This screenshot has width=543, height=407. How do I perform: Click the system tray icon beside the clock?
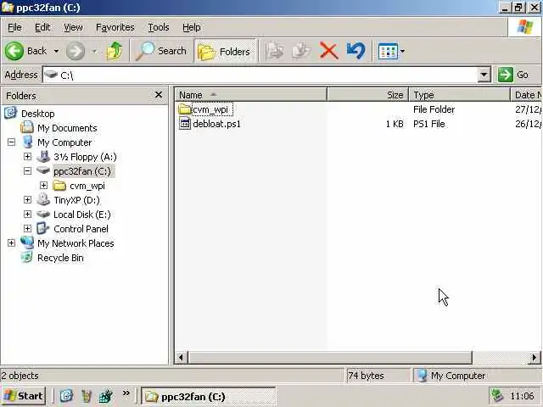[497, 396]
